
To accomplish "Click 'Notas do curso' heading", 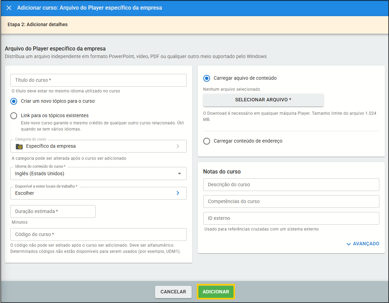I will pyautogui.click(x=222, y=172).
